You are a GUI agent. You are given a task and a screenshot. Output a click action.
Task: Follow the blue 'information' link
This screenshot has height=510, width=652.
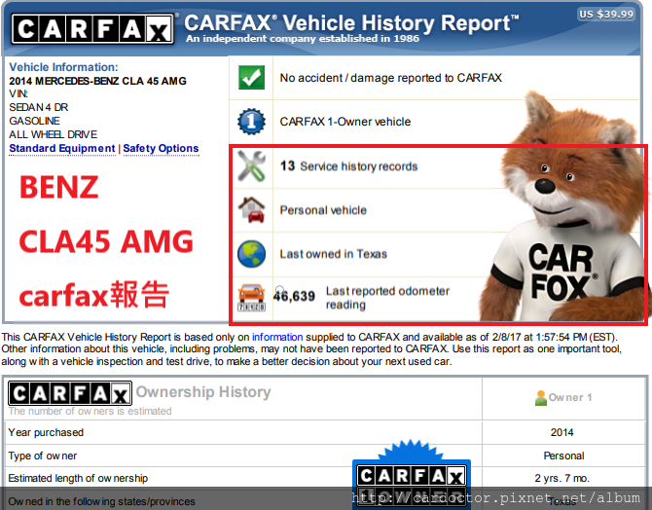point(277,337)
